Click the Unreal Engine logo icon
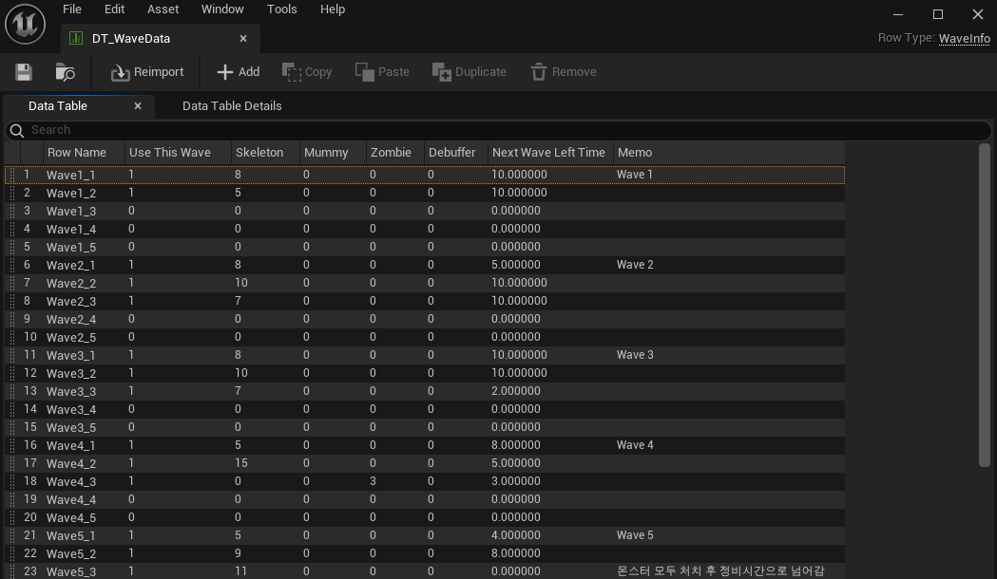Image resolution: width=997 pixels, height=579 pixels. (25, 24)
